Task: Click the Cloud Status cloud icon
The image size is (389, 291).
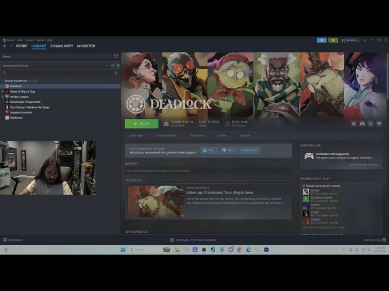Action: pyautogui.click(x=166, y=124)
